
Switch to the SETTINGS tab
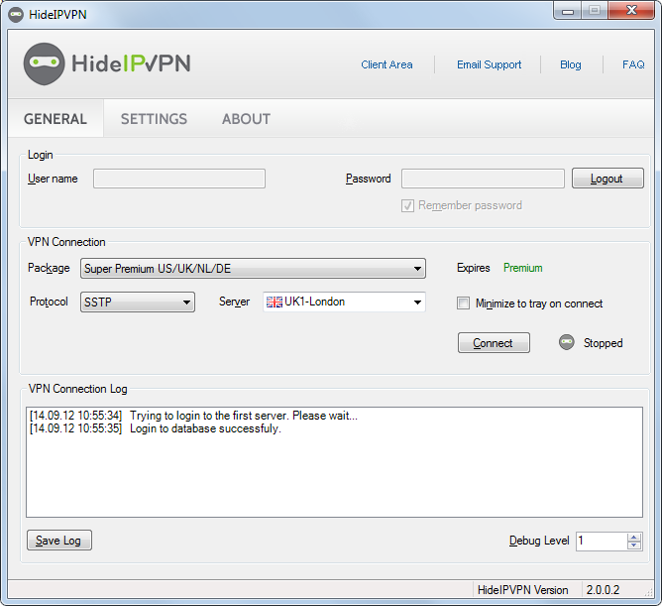pos(154,119)
